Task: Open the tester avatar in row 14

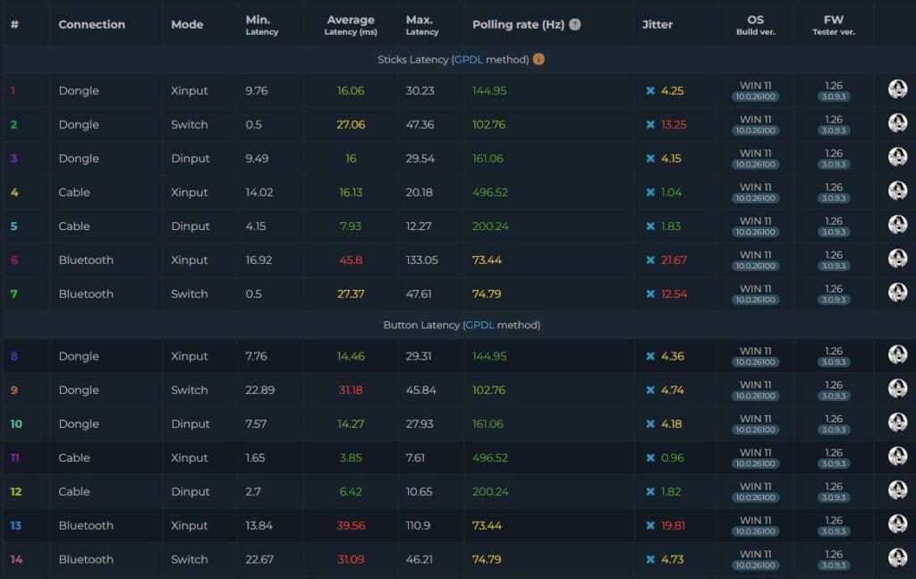Action: coord(897,558)
